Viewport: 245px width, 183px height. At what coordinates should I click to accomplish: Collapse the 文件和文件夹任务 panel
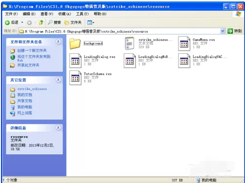(x=58, y=41)
